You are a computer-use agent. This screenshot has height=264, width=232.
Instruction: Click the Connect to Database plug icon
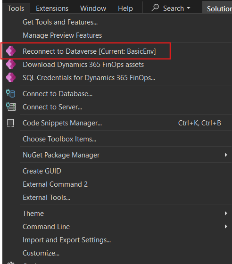pyautogui.click(x=10, y=93)
